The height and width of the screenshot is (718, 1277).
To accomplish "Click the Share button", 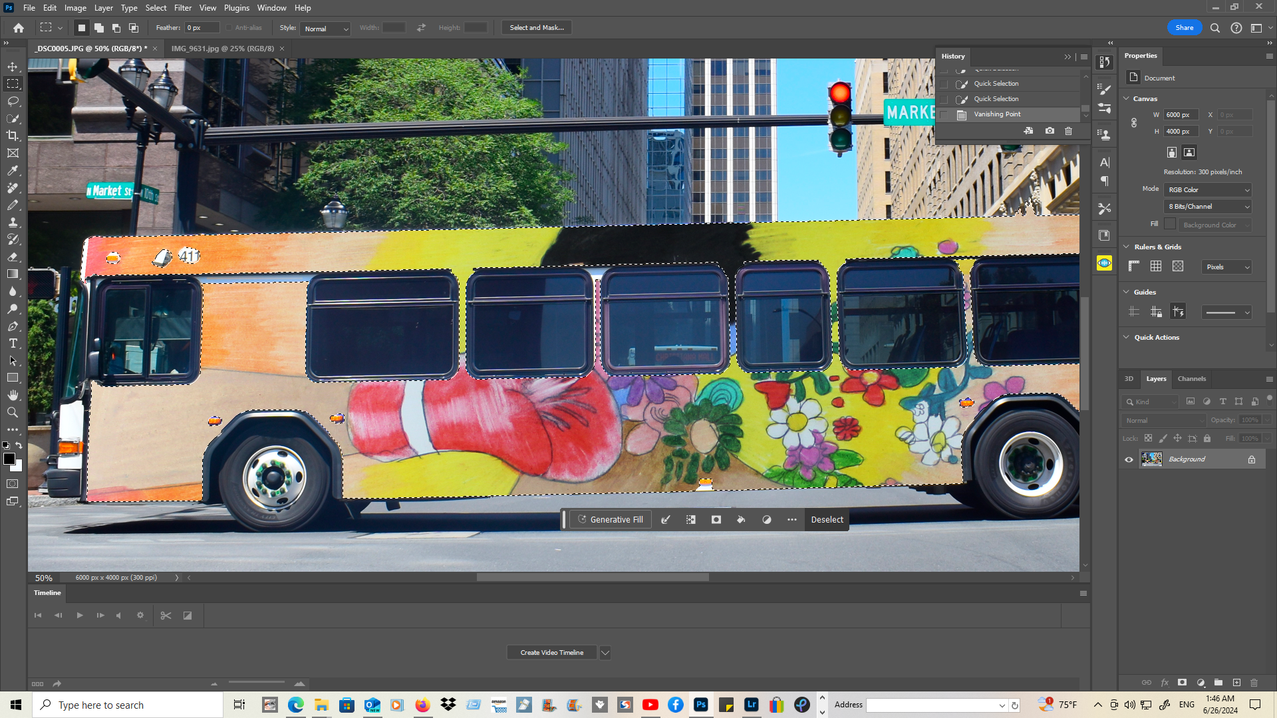I will click(x=1184, y=28).
